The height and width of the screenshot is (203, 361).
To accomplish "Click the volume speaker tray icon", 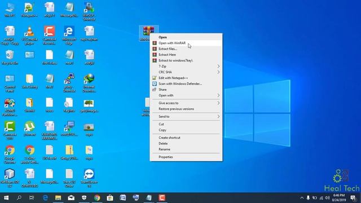I will click(327, 198).
